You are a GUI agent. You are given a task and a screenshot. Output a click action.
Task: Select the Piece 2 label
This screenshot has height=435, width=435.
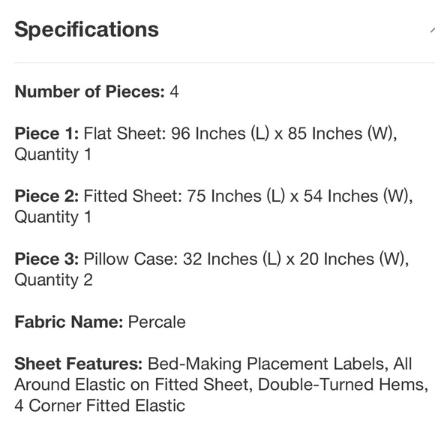click(x=46, y=196)
